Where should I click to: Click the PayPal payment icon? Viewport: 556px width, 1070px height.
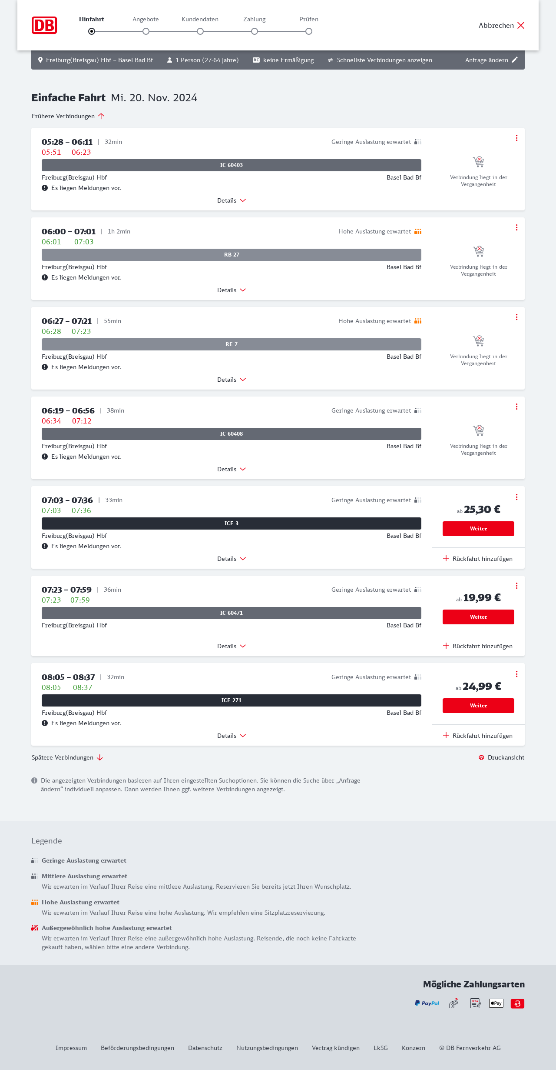pyautogui.click(x=427, y=1003)
